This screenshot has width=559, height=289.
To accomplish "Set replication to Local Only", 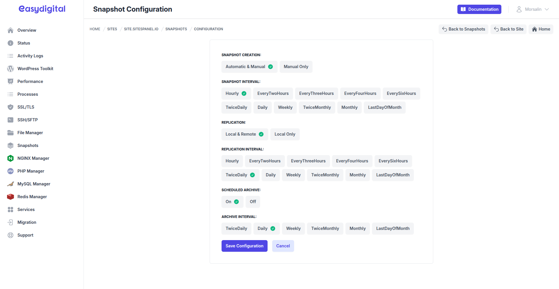I will [x=285, y=134].
